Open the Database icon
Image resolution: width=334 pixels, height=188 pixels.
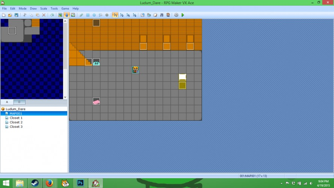pos(142,15)
